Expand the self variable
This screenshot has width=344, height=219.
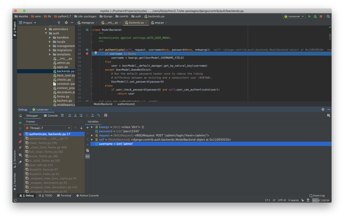click(x=92, y=140)
